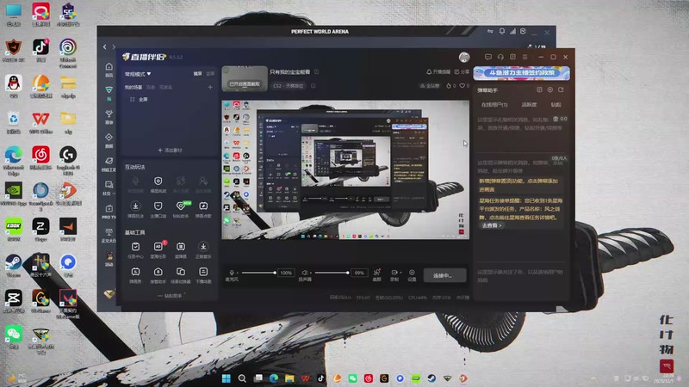Image resolution: width=689 pixels, height=387 pixels.
Task: Open 弹幕助手 panel settings circle icon
Action: tap(550, 89)
